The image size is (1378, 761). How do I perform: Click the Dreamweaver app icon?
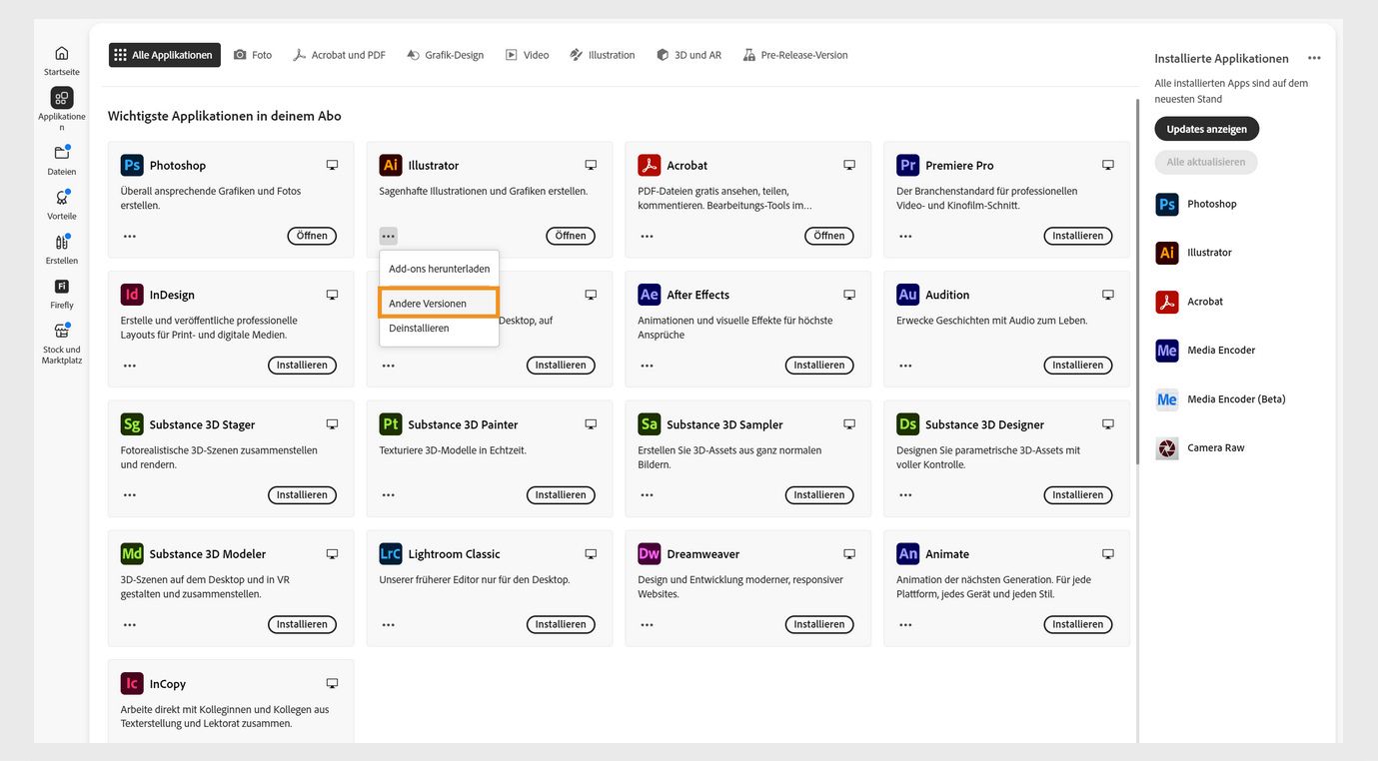(650, 553)
